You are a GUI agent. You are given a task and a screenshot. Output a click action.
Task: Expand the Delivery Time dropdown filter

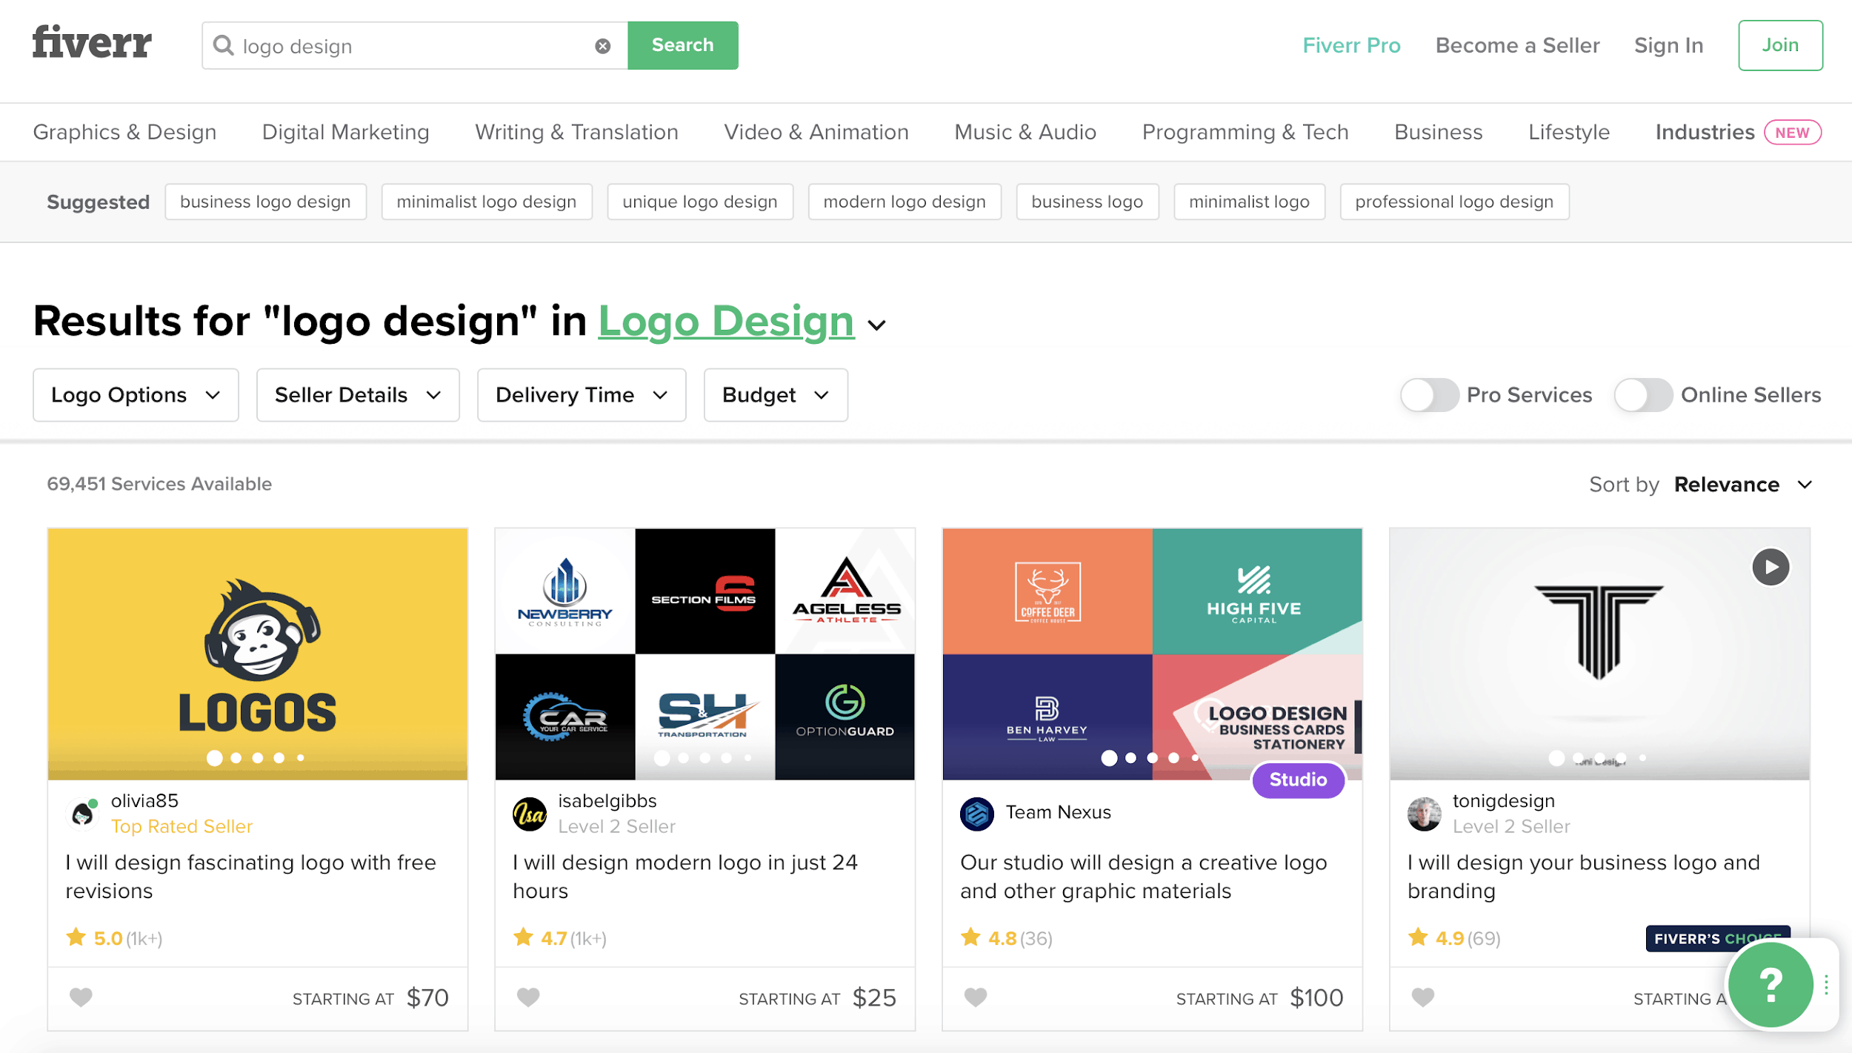click(582, 394)
